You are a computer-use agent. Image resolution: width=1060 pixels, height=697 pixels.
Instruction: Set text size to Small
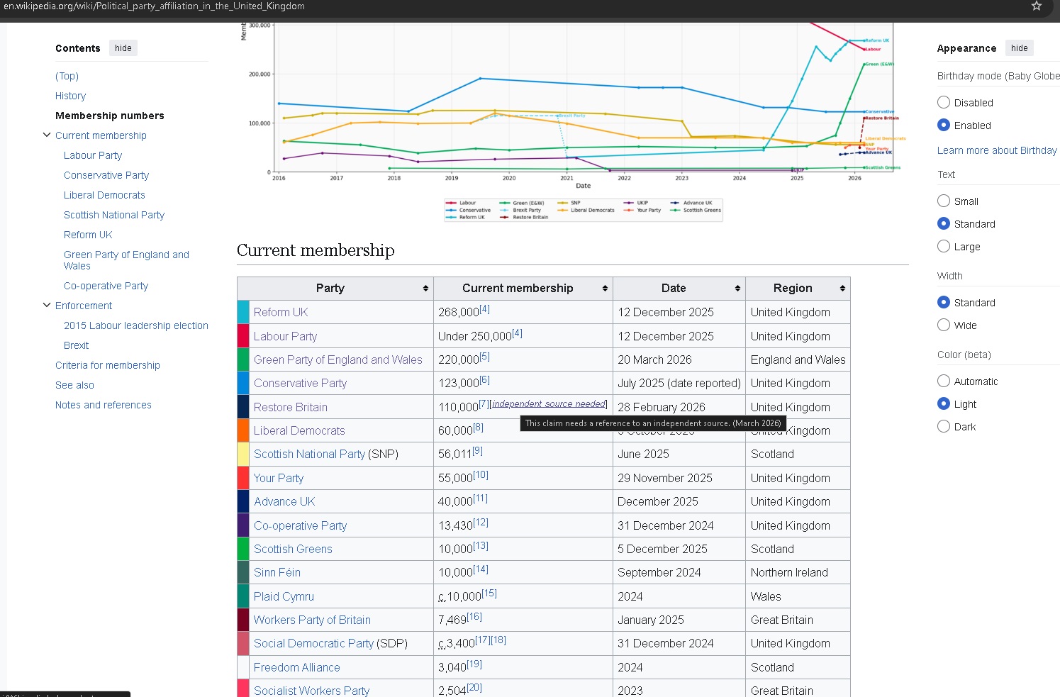944,201
